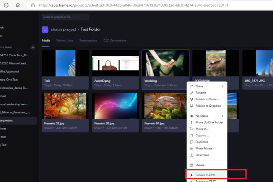Click the Wedding asset name label
Viewport: 273px width, 182px height.
click(150, 81)
